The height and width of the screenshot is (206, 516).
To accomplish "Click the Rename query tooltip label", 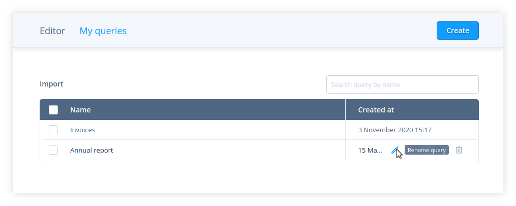I will pos(427,150).
